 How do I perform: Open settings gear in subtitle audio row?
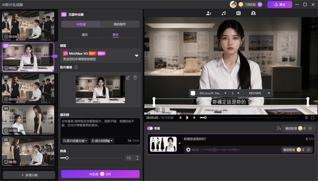click(x=308, y=150)
